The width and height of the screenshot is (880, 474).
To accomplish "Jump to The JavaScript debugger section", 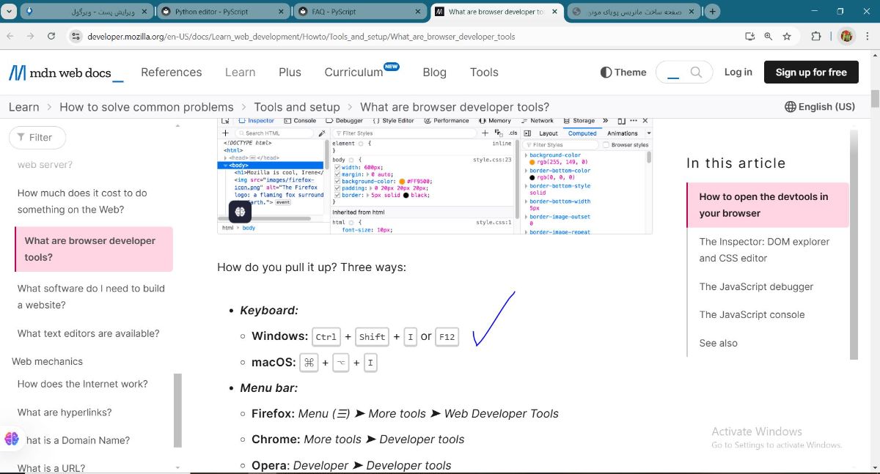I will 756,286.
